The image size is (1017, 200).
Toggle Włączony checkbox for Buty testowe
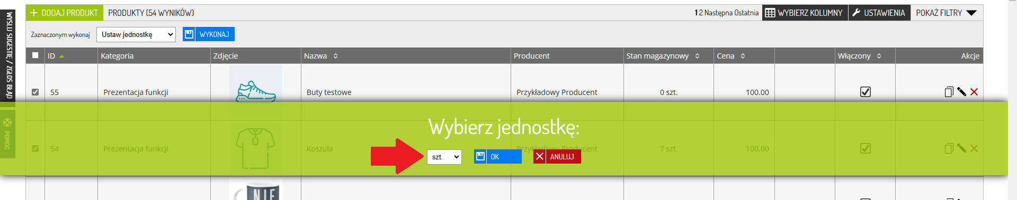(866, 92)
